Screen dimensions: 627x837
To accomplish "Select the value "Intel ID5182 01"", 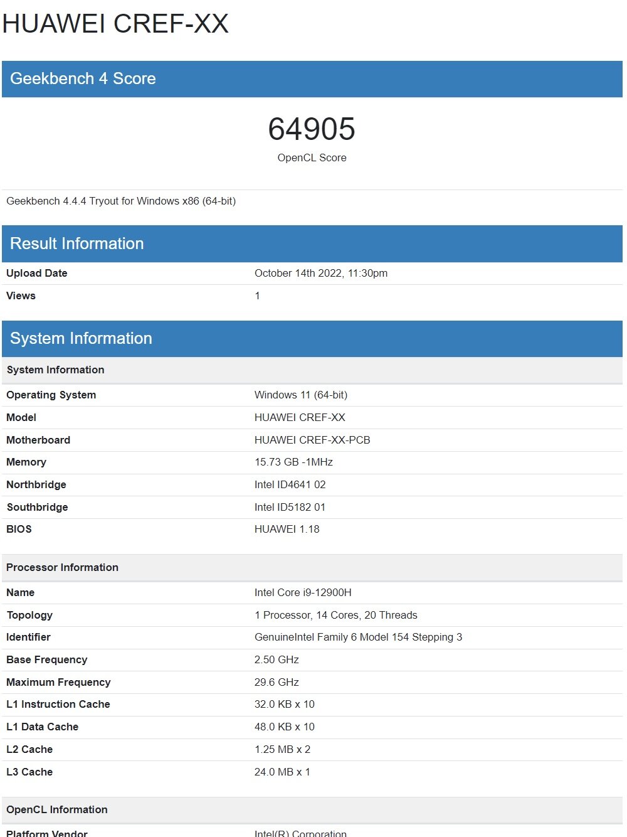I will [290, 508].
